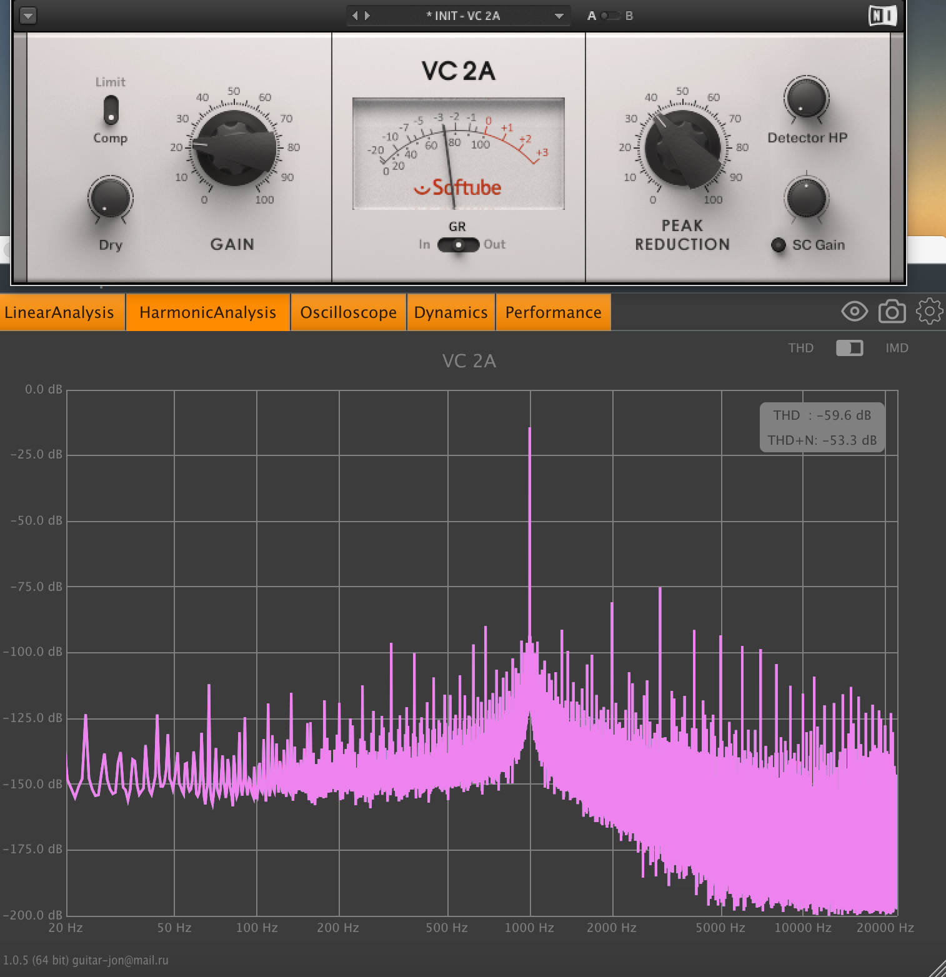
Task: Click the THD+N: -53.3 dB readout
Action: (822, 440)
